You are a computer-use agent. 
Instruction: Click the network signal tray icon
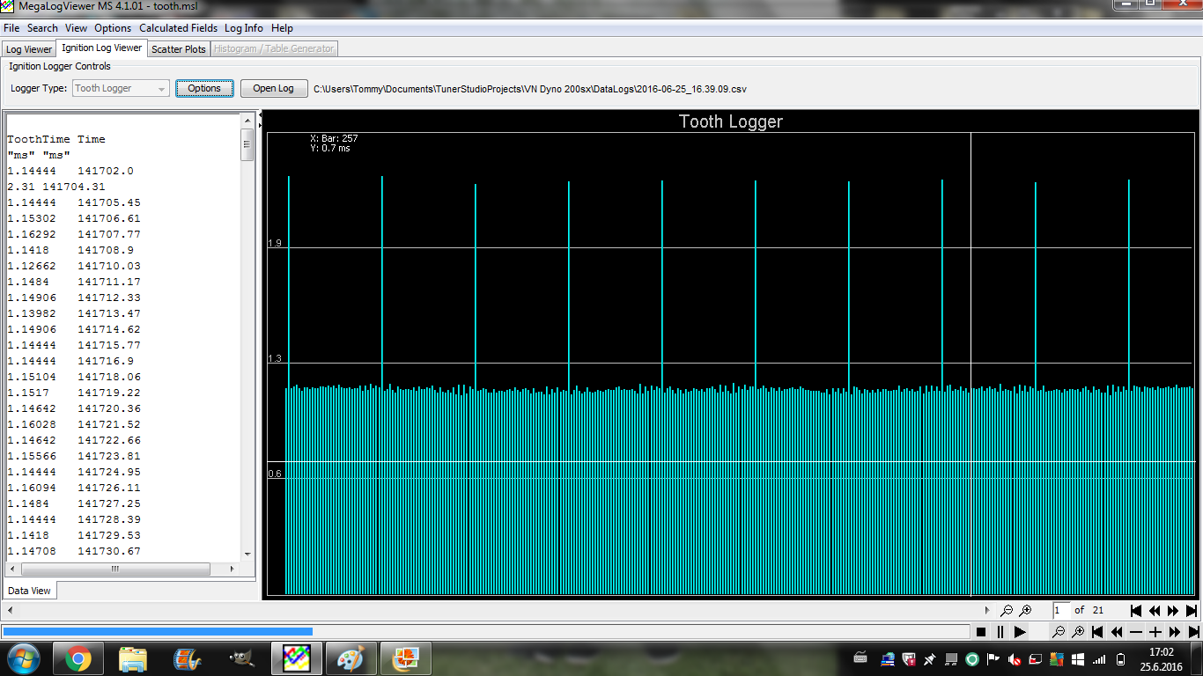click(x=1099, y=658)
